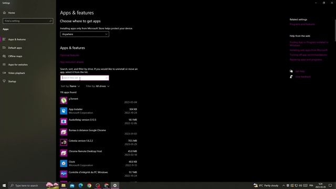The width and height of the screenshot is (336, 189).
Task: Click the FRA input language indicator
Action: pos(311,185)
